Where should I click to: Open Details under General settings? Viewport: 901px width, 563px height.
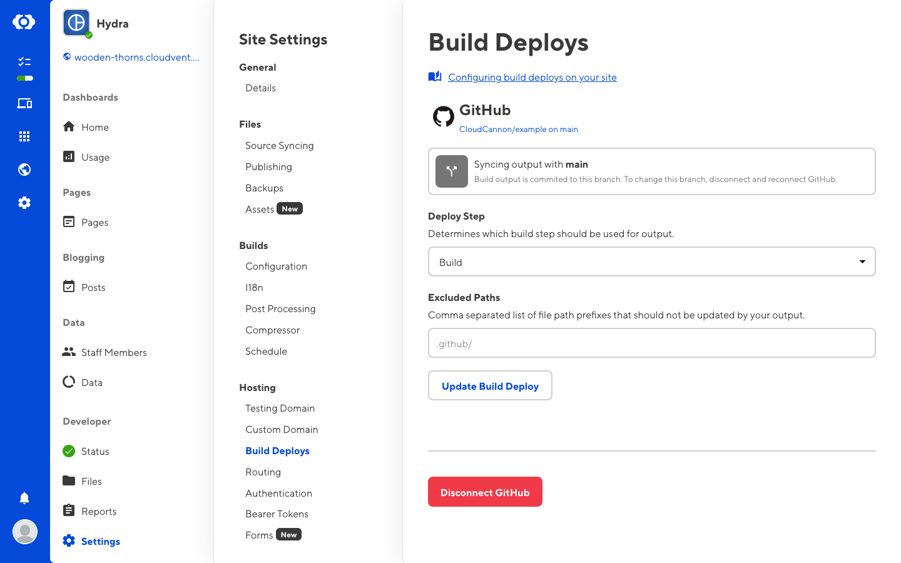click(x=261, y=88)
